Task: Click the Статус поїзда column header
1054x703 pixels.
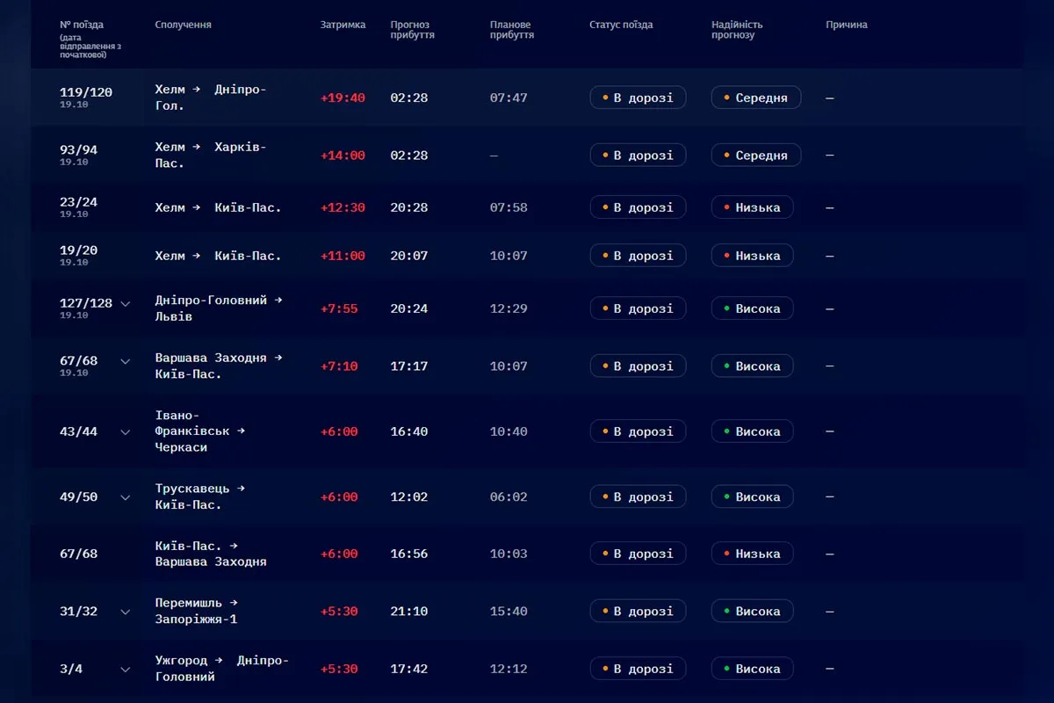Action: [x=621, y=25]
